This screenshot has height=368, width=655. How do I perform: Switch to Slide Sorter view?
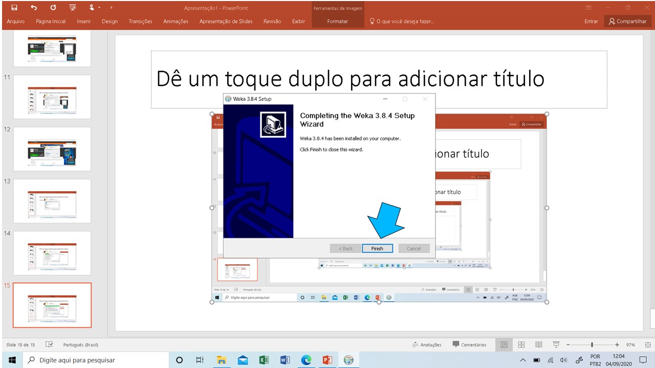point(521,344)
